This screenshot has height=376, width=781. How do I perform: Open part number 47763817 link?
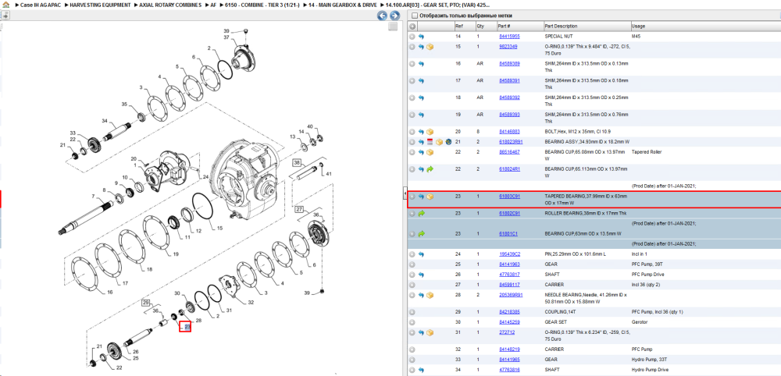click(509, 275)
